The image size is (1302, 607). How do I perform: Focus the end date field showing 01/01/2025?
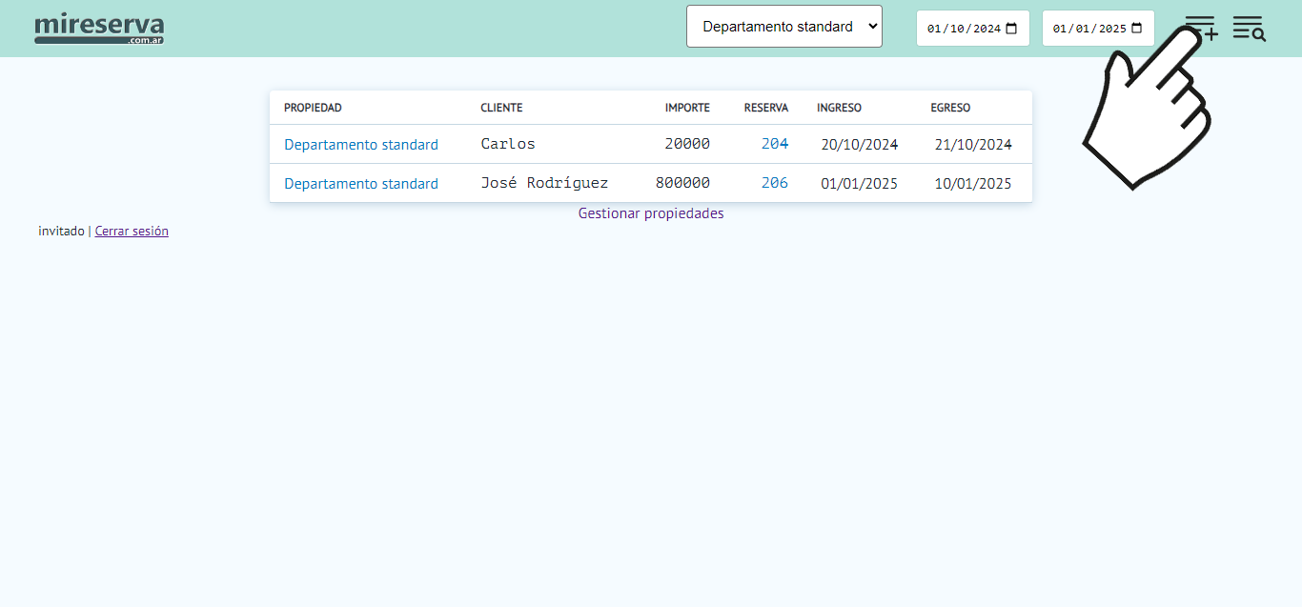tap(1088, 29)
